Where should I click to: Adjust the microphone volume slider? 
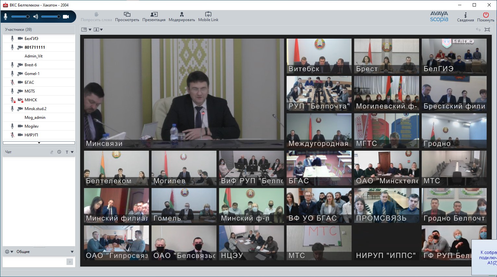click(20, 17)
